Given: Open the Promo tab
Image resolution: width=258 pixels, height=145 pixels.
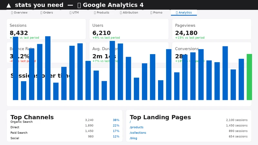Looking at the screenshot, I should (x=156, y=13).
